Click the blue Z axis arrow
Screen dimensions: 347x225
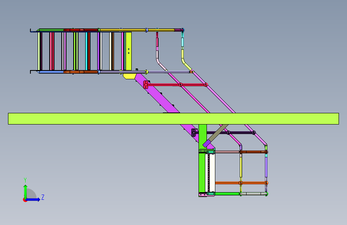[x=33, y=199]
